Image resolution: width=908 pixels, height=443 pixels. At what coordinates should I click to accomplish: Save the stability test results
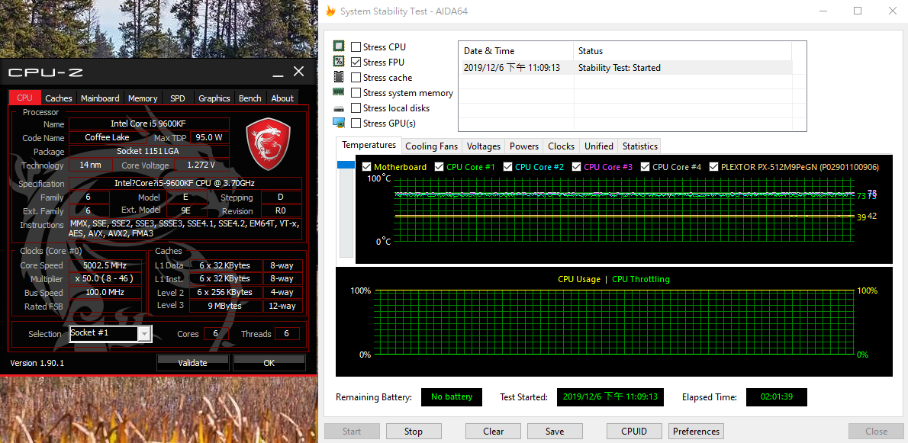[554, 432]
